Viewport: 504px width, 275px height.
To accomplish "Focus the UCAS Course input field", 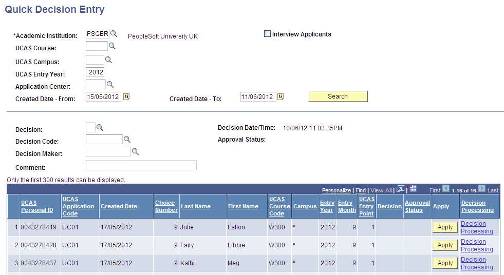I will click(x=97, y=46).
